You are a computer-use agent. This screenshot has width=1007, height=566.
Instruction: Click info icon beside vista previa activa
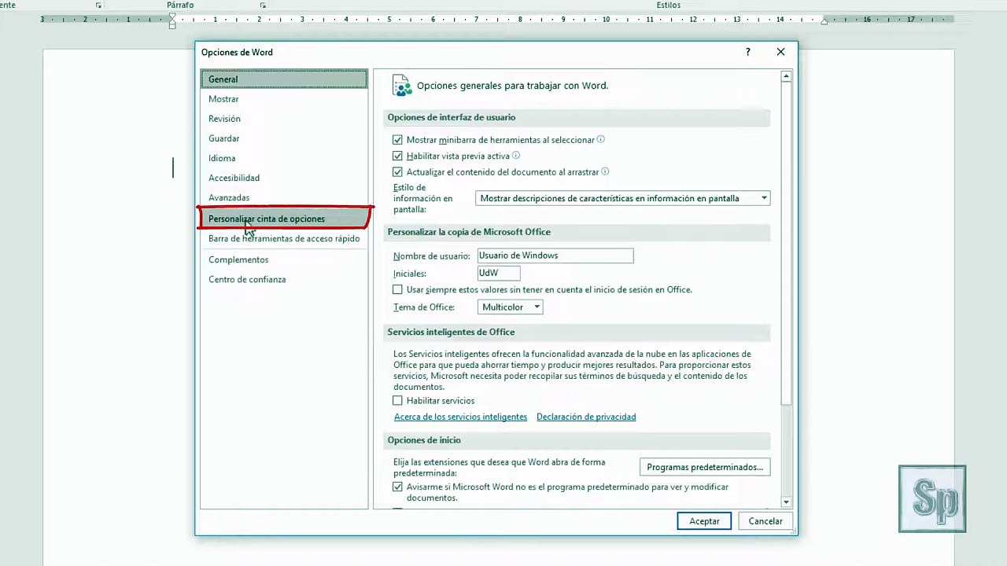point(516,156)
